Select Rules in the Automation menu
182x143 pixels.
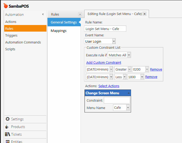click(x=25, y=28)
